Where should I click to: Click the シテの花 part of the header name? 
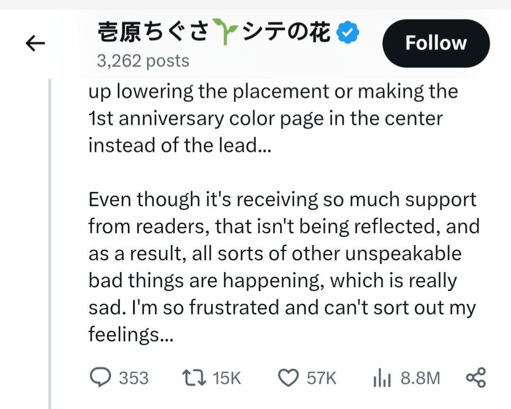[x=286, y=32]
